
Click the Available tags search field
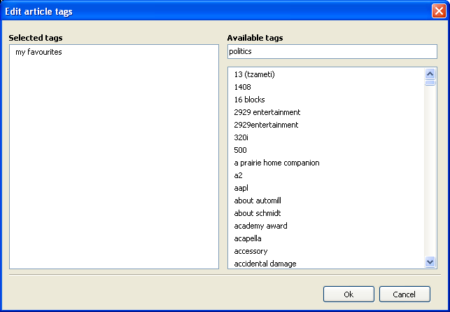tap(332, 52)
